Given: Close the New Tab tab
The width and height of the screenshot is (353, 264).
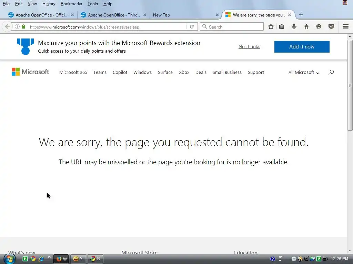Looking at the screenshot, I should click(x=217, y=15).
